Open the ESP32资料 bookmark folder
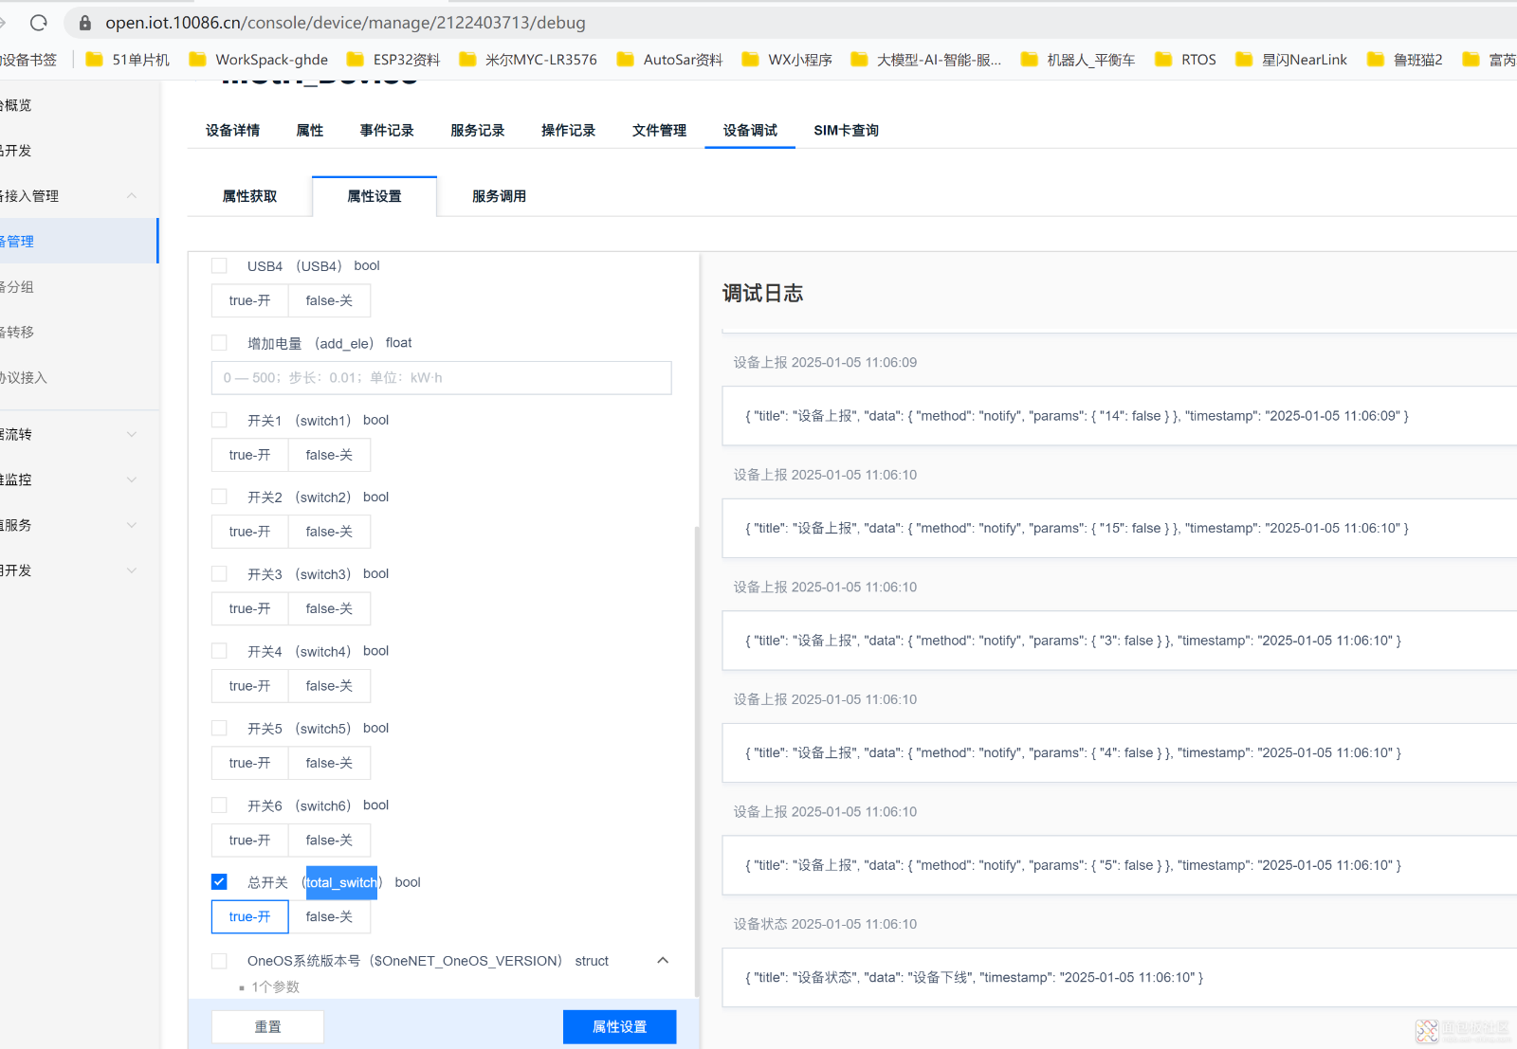This screenshot has height=1049, width=1517. tap(393, 60)
